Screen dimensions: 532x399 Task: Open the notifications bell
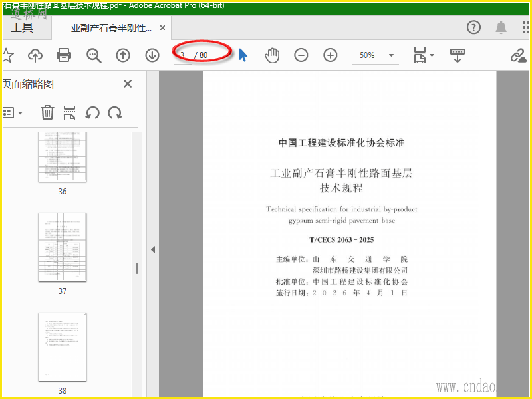point(501,27)
